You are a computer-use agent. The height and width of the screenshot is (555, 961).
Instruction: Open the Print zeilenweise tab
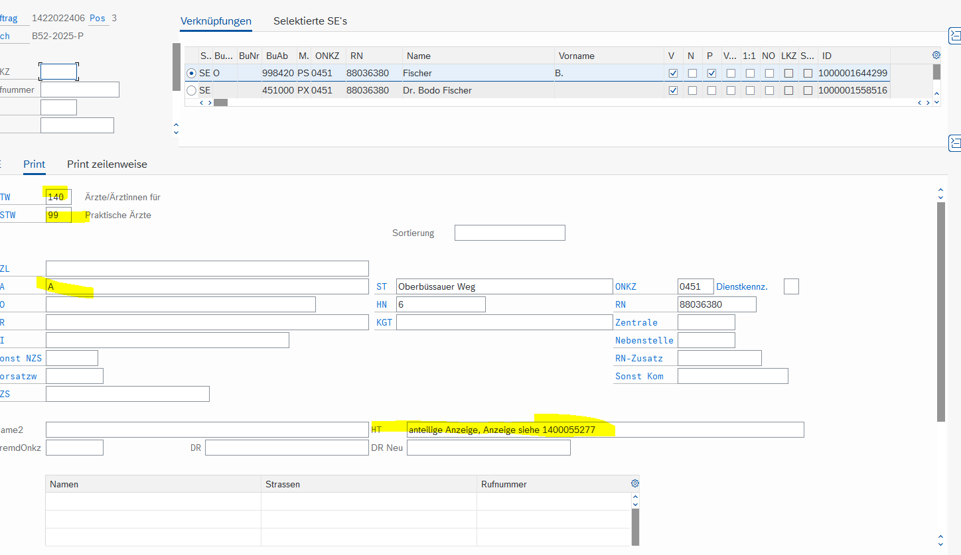click(107, 164)
